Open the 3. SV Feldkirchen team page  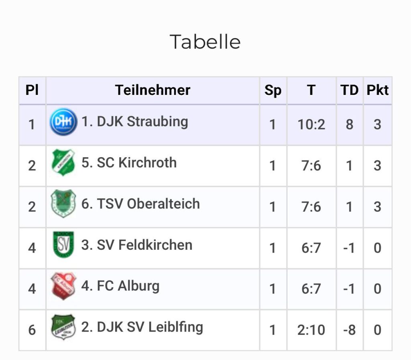(x=137, y=245)
